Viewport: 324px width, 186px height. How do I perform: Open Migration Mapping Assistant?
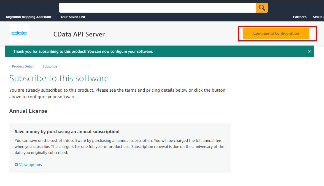[x=29, y=17]
